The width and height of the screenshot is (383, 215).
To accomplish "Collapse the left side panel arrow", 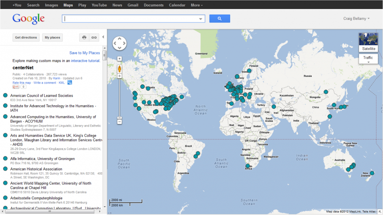I will pyautogui.click(x=103, y=37).
